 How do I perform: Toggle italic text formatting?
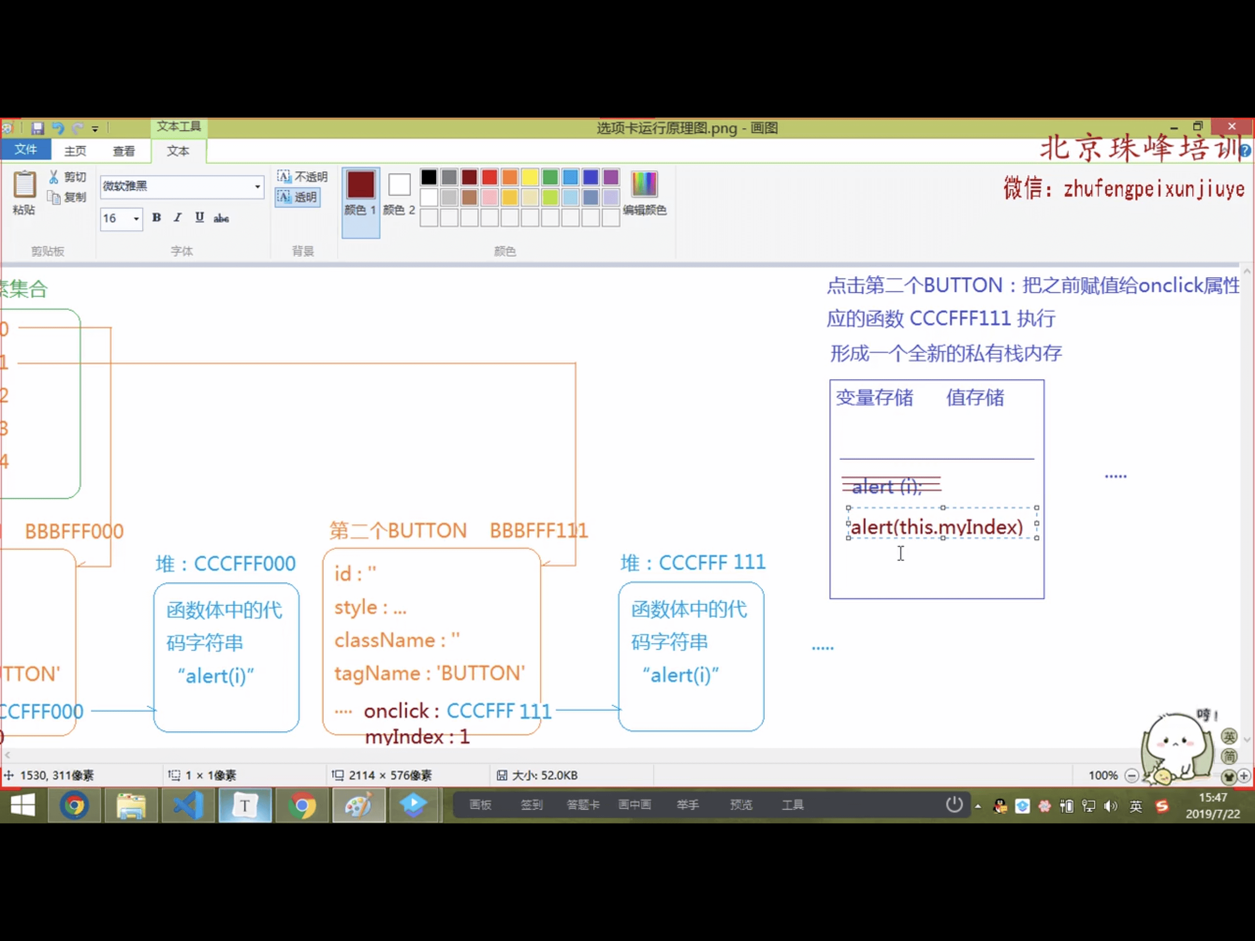(178, 218)
